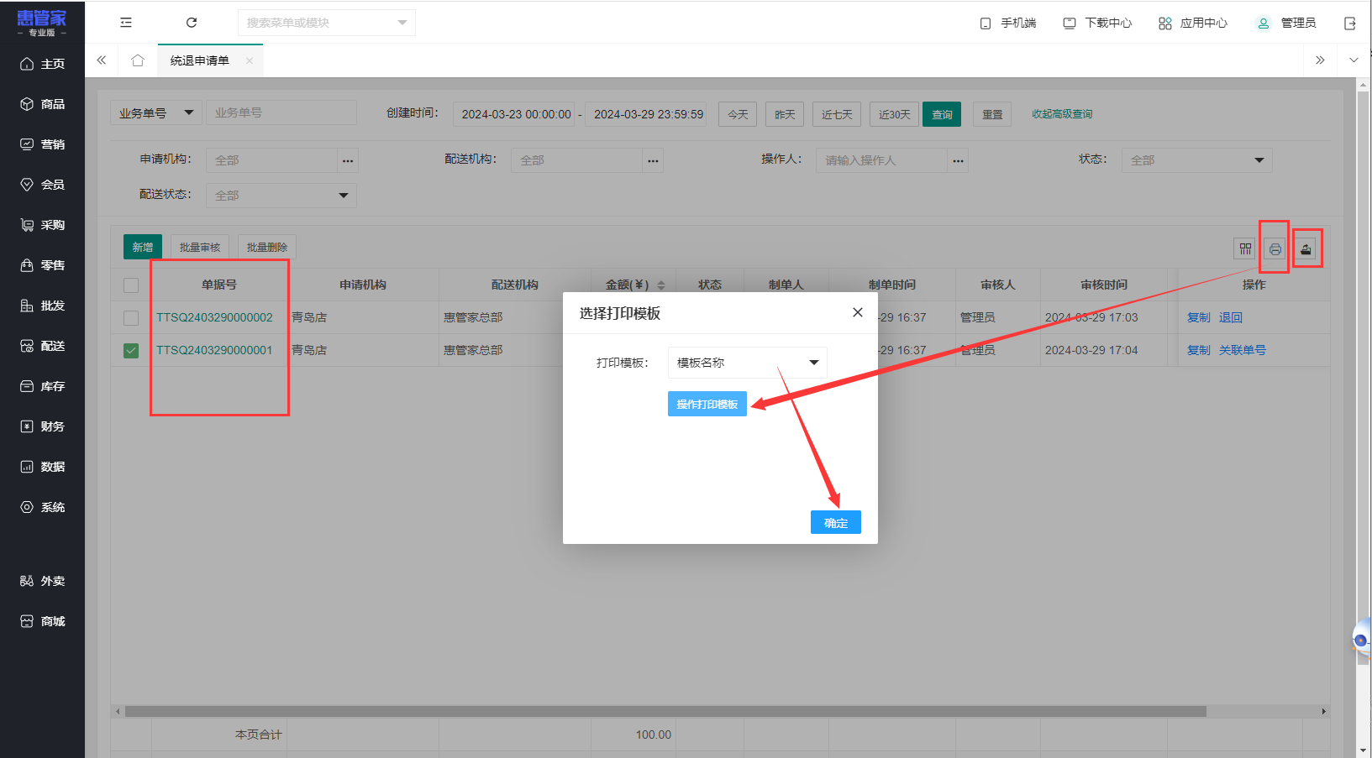The height and width of the screenshot is (758, 1372).
Task: Click the horizontal scrollbar of the table
Action: [x=665, y=711]
